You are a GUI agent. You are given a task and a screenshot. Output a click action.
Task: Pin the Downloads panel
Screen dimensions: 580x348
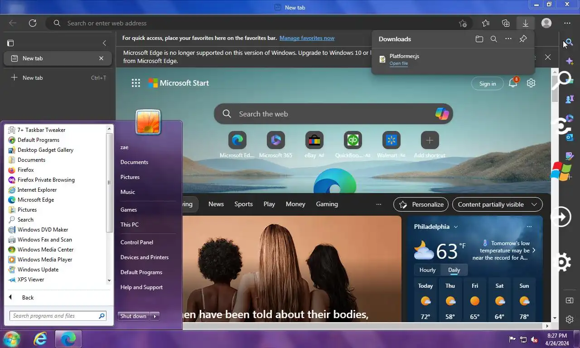tap(523, 39)
